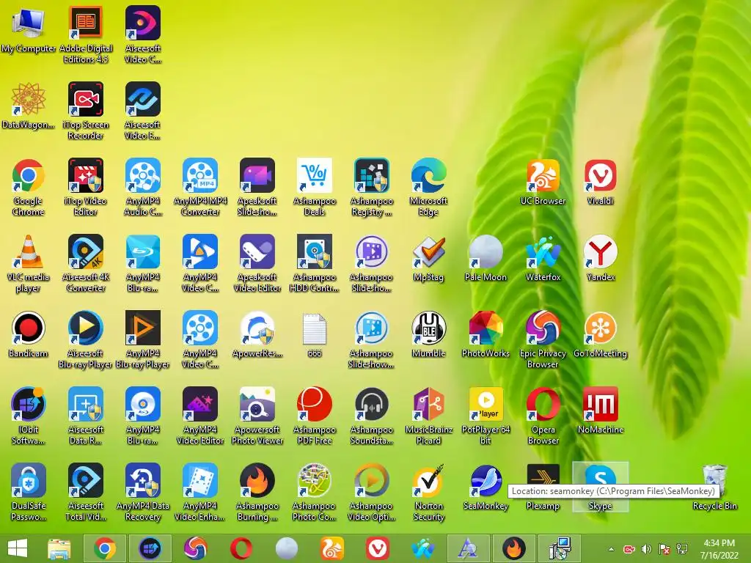The height and width of the screenshot is (563, 751).
Task: Click the Epic Privacy Browser taskbar icon
Action: 196,548
